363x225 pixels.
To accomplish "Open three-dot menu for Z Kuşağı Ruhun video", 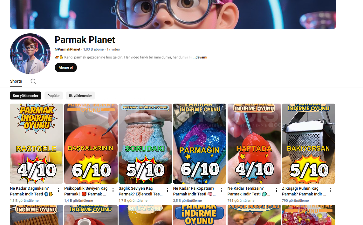I will tap(331, 190).
